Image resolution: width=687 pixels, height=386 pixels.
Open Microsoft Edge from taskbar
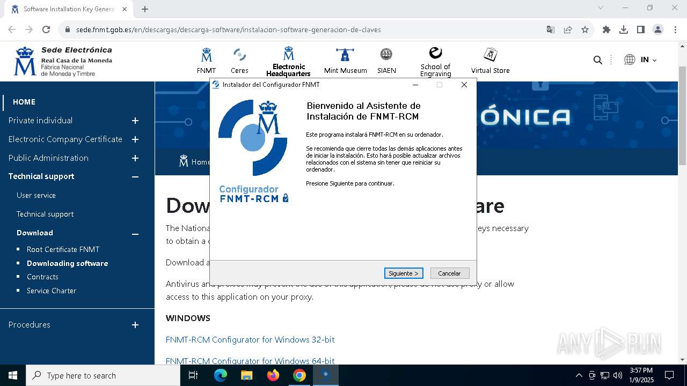click(x=221, y=375)
